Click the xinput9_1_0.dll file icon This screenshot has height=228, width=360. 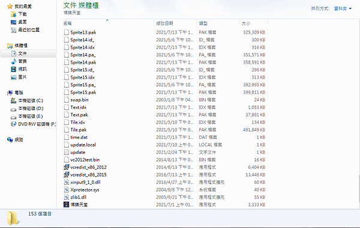67,182
